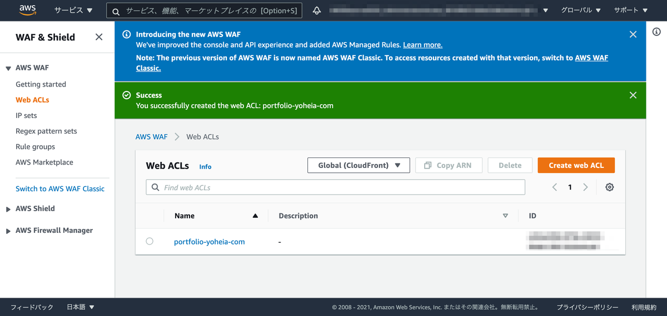Image resolution: width=667 pixels, height=316 pixels.
Task: Click the top services search box
Action: (x=205, y=11)
